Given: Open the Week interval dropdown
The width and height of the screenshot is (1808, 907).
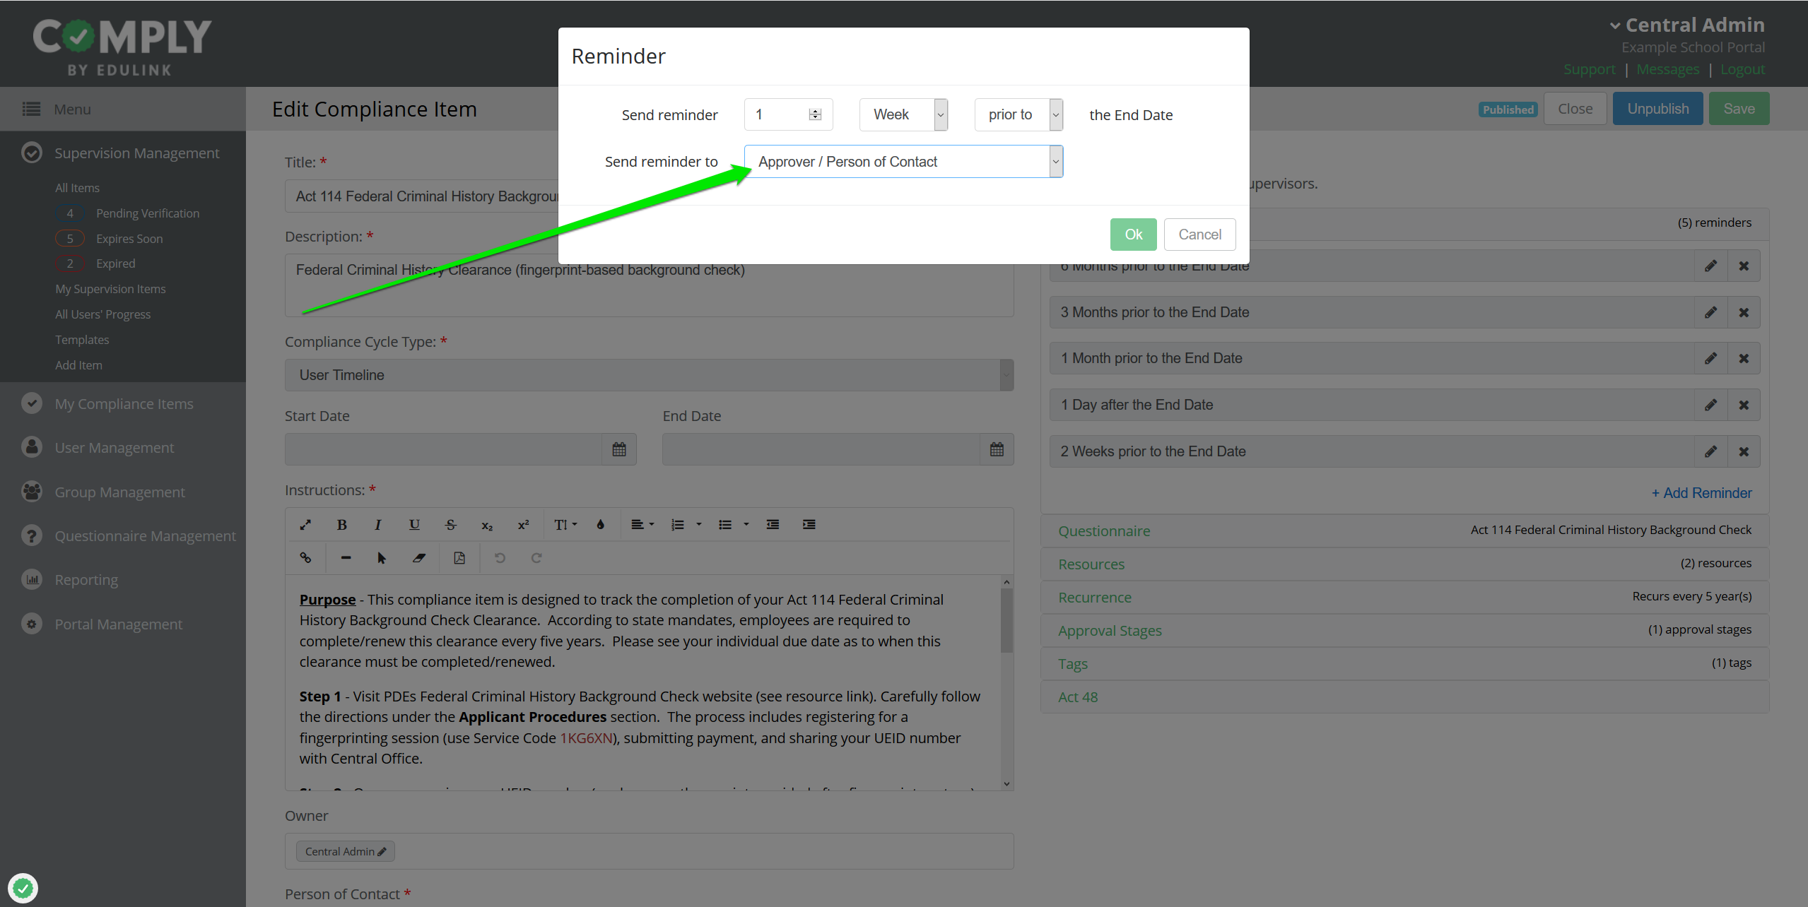Looking at the screenshot, I should tap(903, 114).
